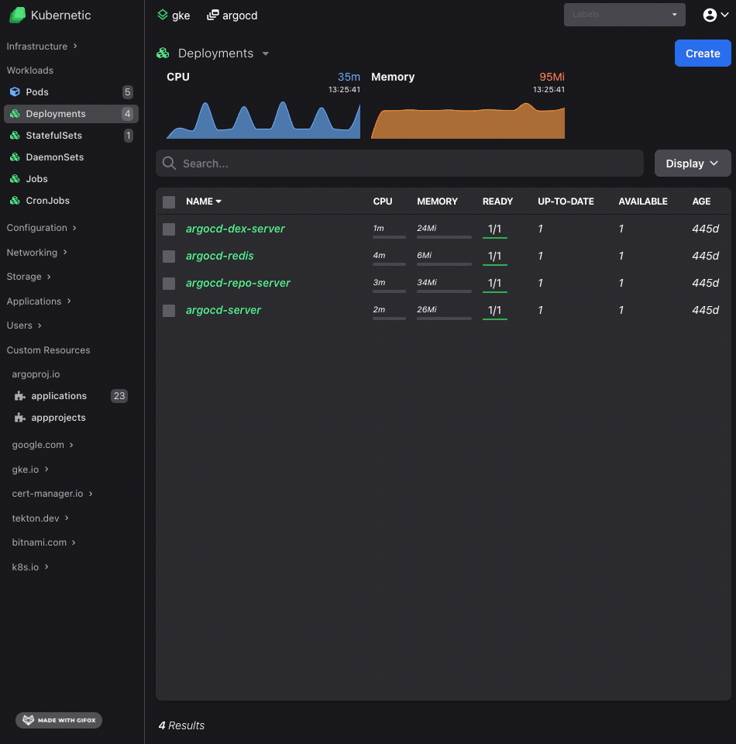Expand the Networking section

pyautogui.click(x=37, y=253)
